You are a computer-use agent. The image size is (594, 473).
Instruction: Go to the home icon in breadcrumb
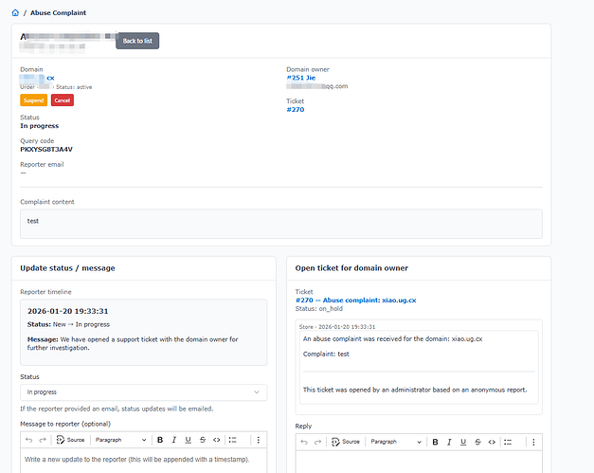coord(15,13)
